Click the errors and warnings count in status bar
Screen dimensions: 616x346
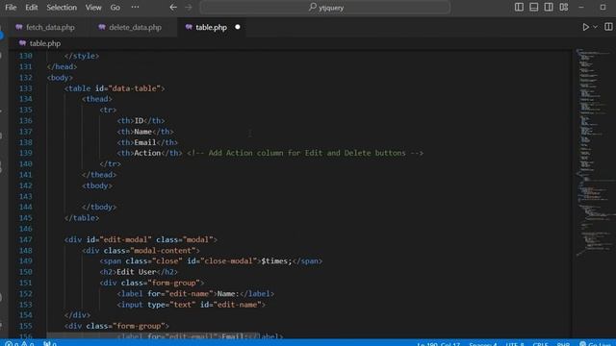19,344
